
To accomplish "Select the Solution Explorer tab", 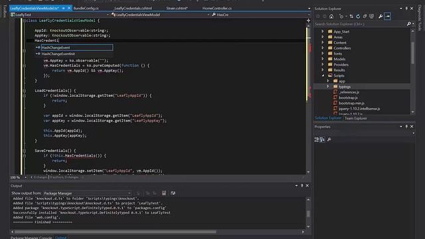I will click(x=328, y=118).
